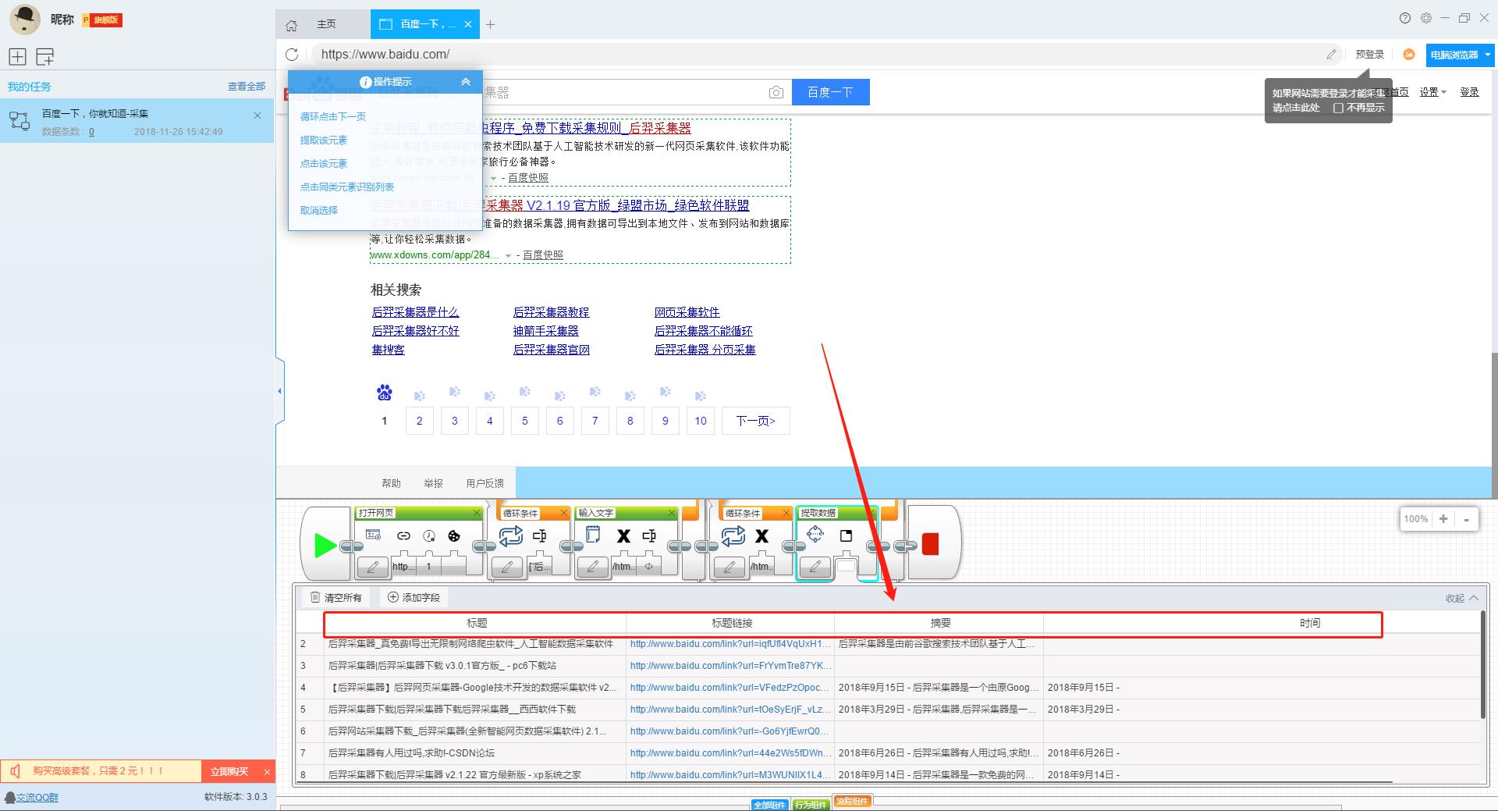Click the 立即购买 purchase button

[229, 771]
